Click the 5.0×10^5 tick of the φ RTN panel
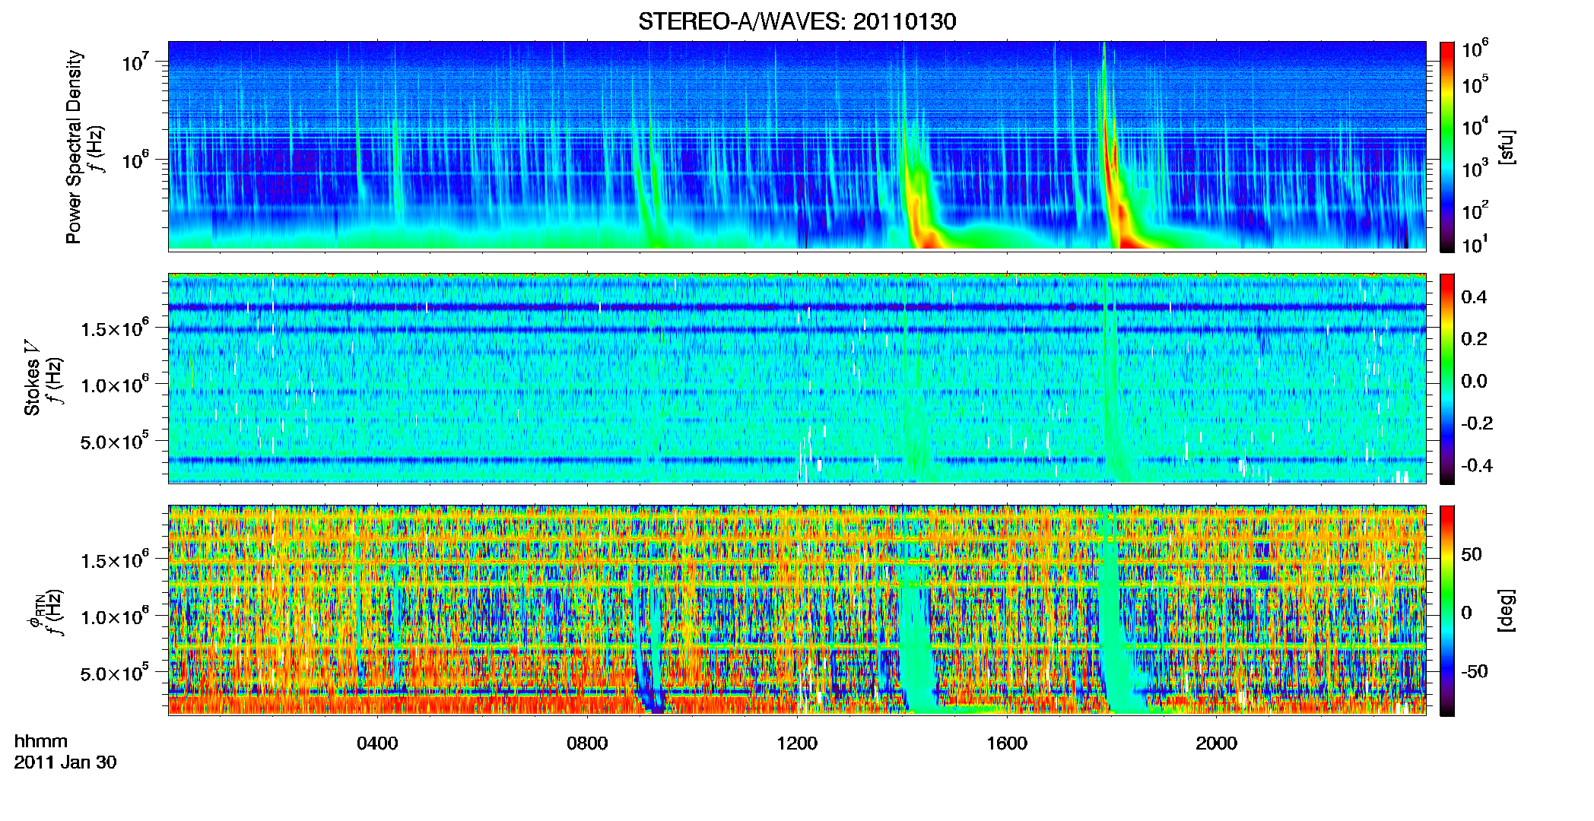 pos(116,674)
